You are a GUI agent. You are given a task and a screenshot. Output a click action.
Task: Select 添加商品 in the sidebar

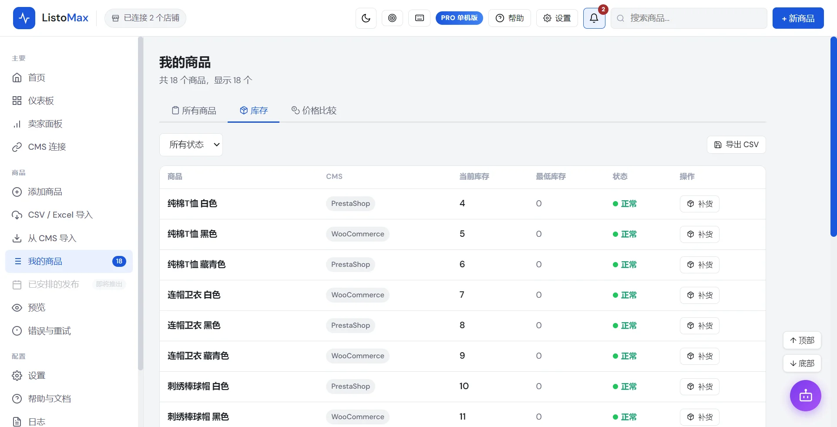click(69, 192)
